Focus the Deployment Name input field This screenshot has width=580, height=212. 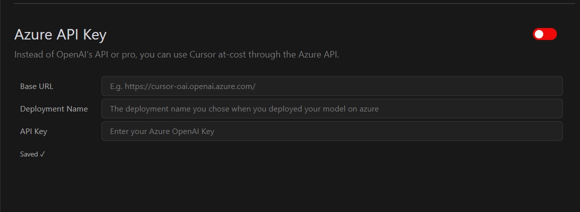pos(332,108)
